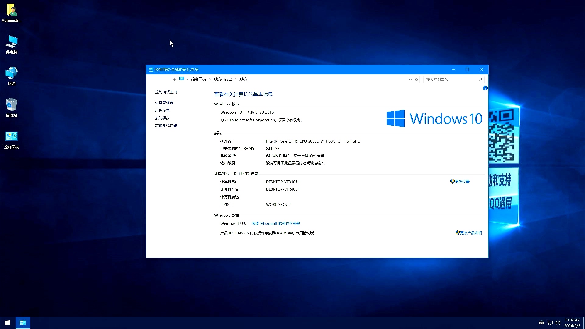Go to 系统和安全 breadcrumb
The width and height of the screenshot is (585, 329).
coord(223,79)
